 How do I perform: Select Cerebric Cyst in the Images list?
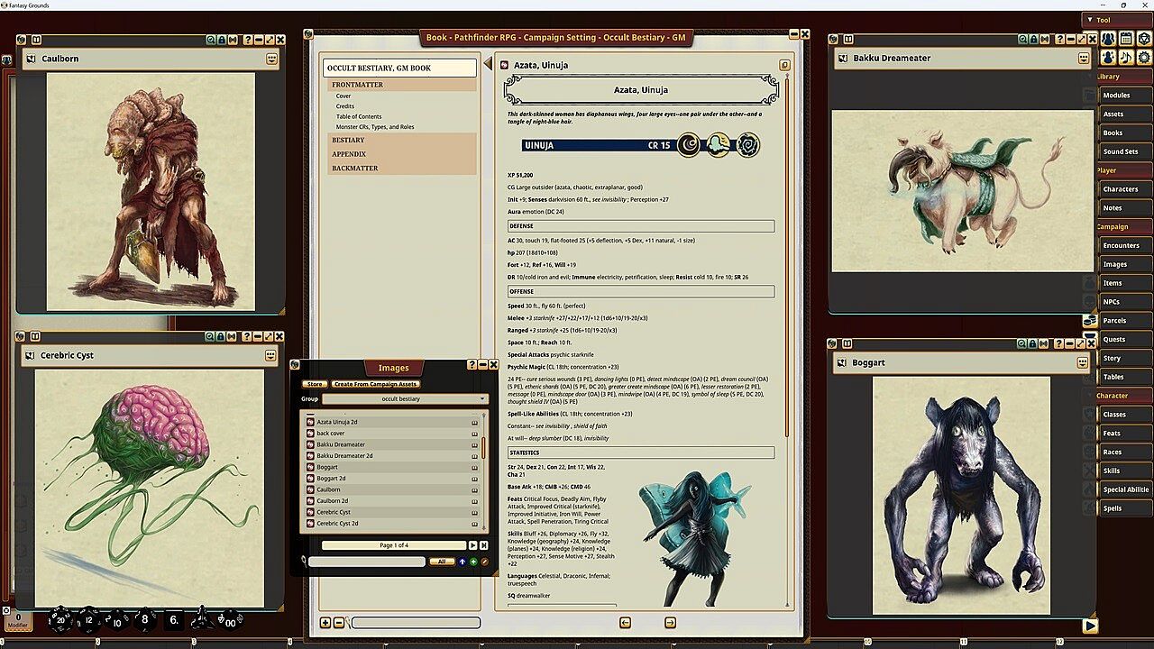(392, 512)
